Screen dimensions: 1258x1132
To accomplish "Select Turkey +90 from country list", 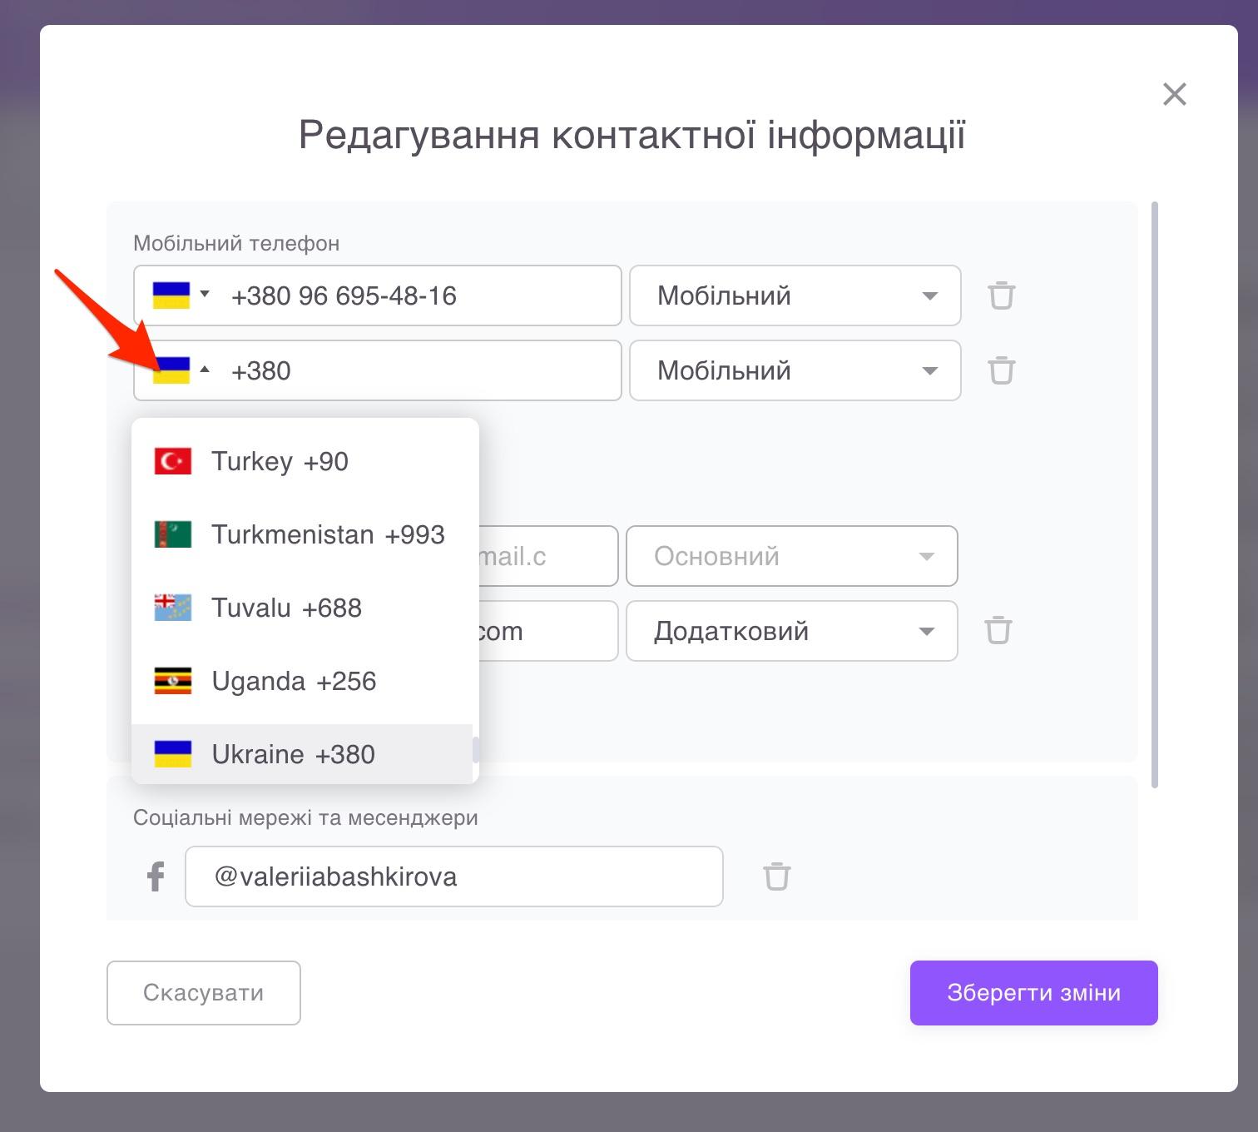I will [x=280, y=461].
